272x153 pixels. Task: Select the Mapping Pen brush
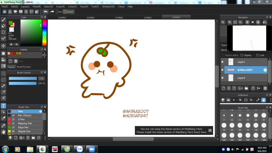point(25,123)
